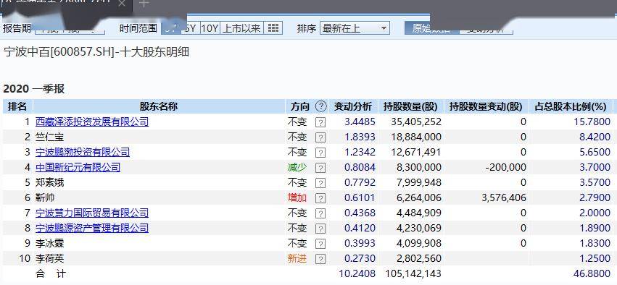Select shareholder name 李冰霖
This screenshot has height=285, width=617.
(x=49, y=243)
